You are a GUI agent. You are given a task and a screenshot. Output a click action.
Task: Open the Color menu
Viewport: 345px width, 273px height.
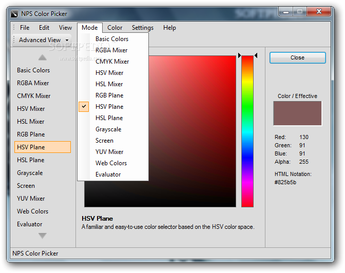coord(114,28)
